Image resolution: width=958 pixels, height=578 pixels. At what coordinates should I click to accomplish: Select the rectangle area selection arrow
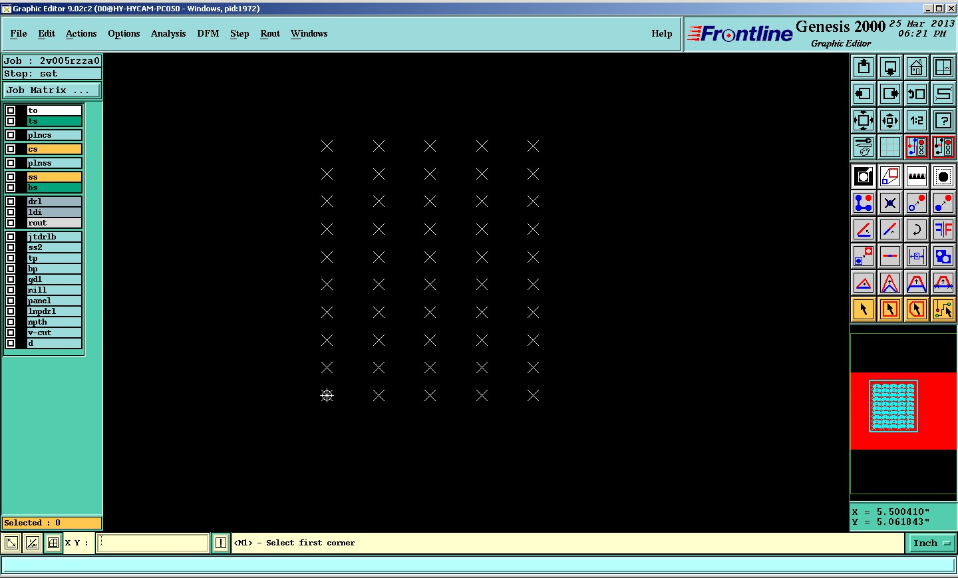(890, 309)
